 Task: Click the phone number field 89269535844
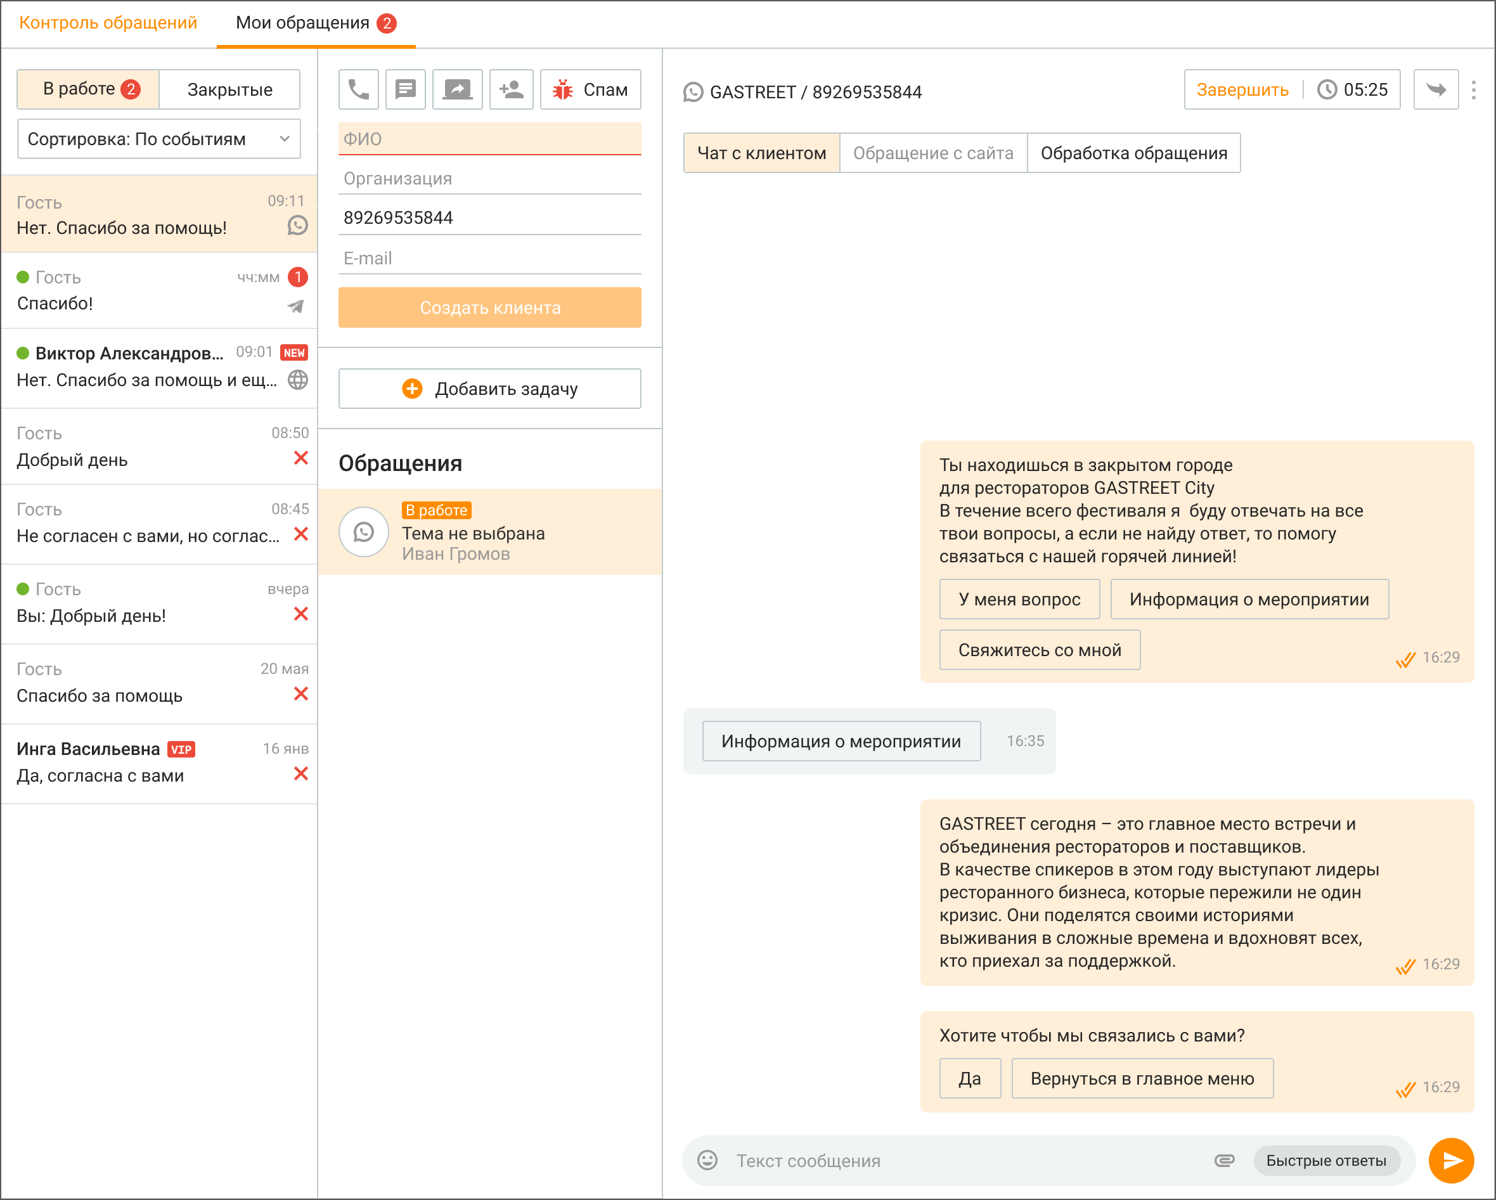pos(490,218)
